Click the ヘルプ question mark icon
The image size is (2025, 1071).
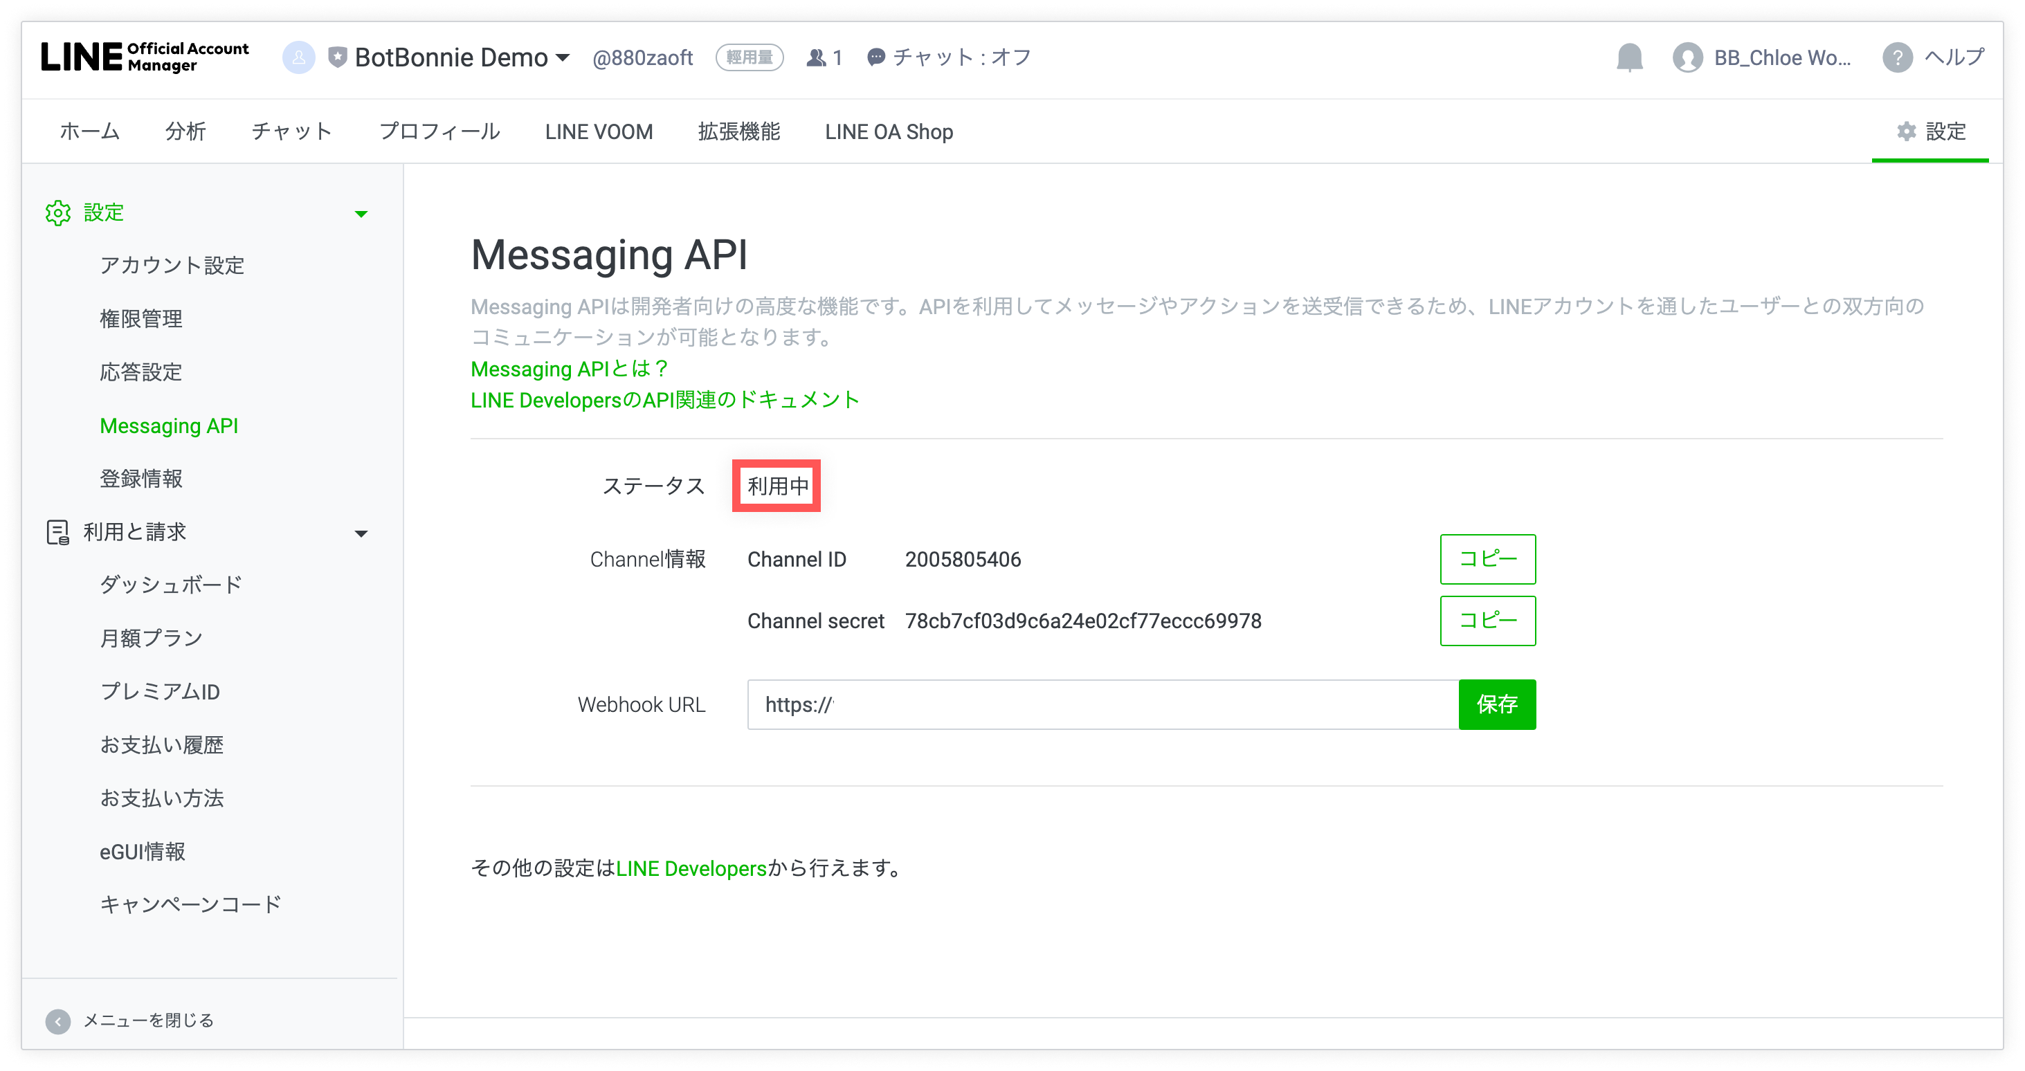tap(1897, 57)
